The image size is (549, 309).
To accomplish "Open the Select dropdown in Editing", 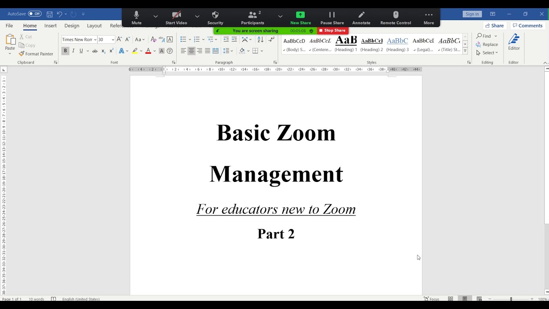I will 487,53.
